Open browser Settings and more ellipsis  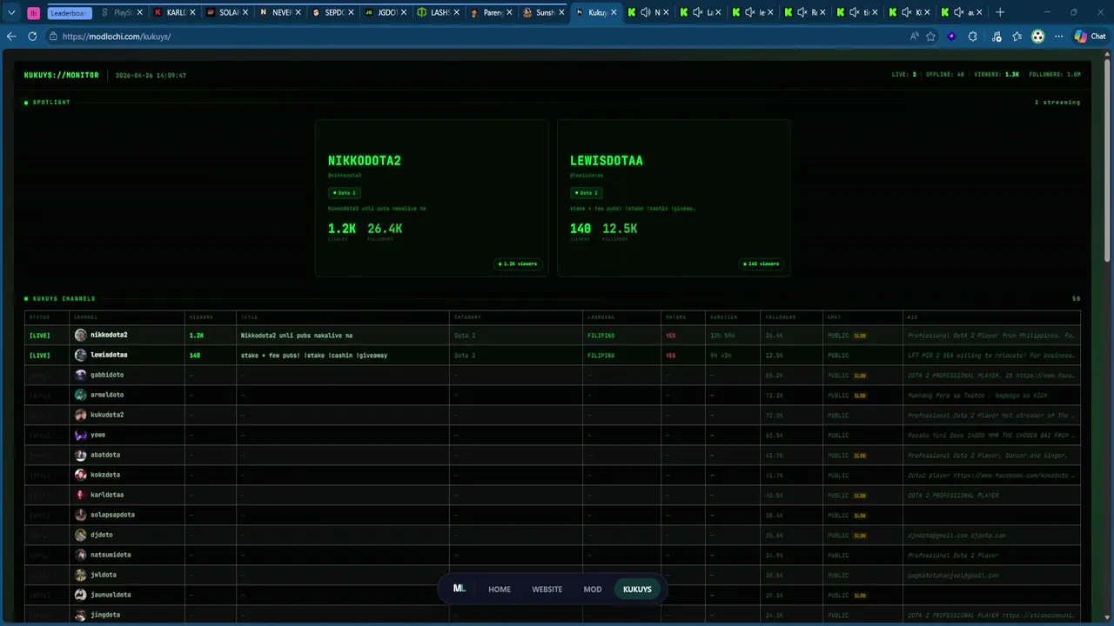(x=1058, y=37)
